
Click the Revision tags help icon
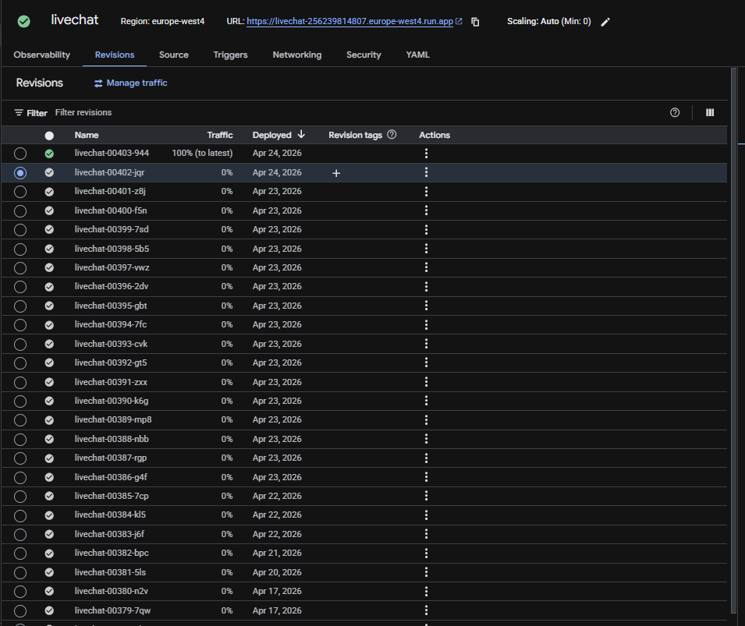[392, 134]
